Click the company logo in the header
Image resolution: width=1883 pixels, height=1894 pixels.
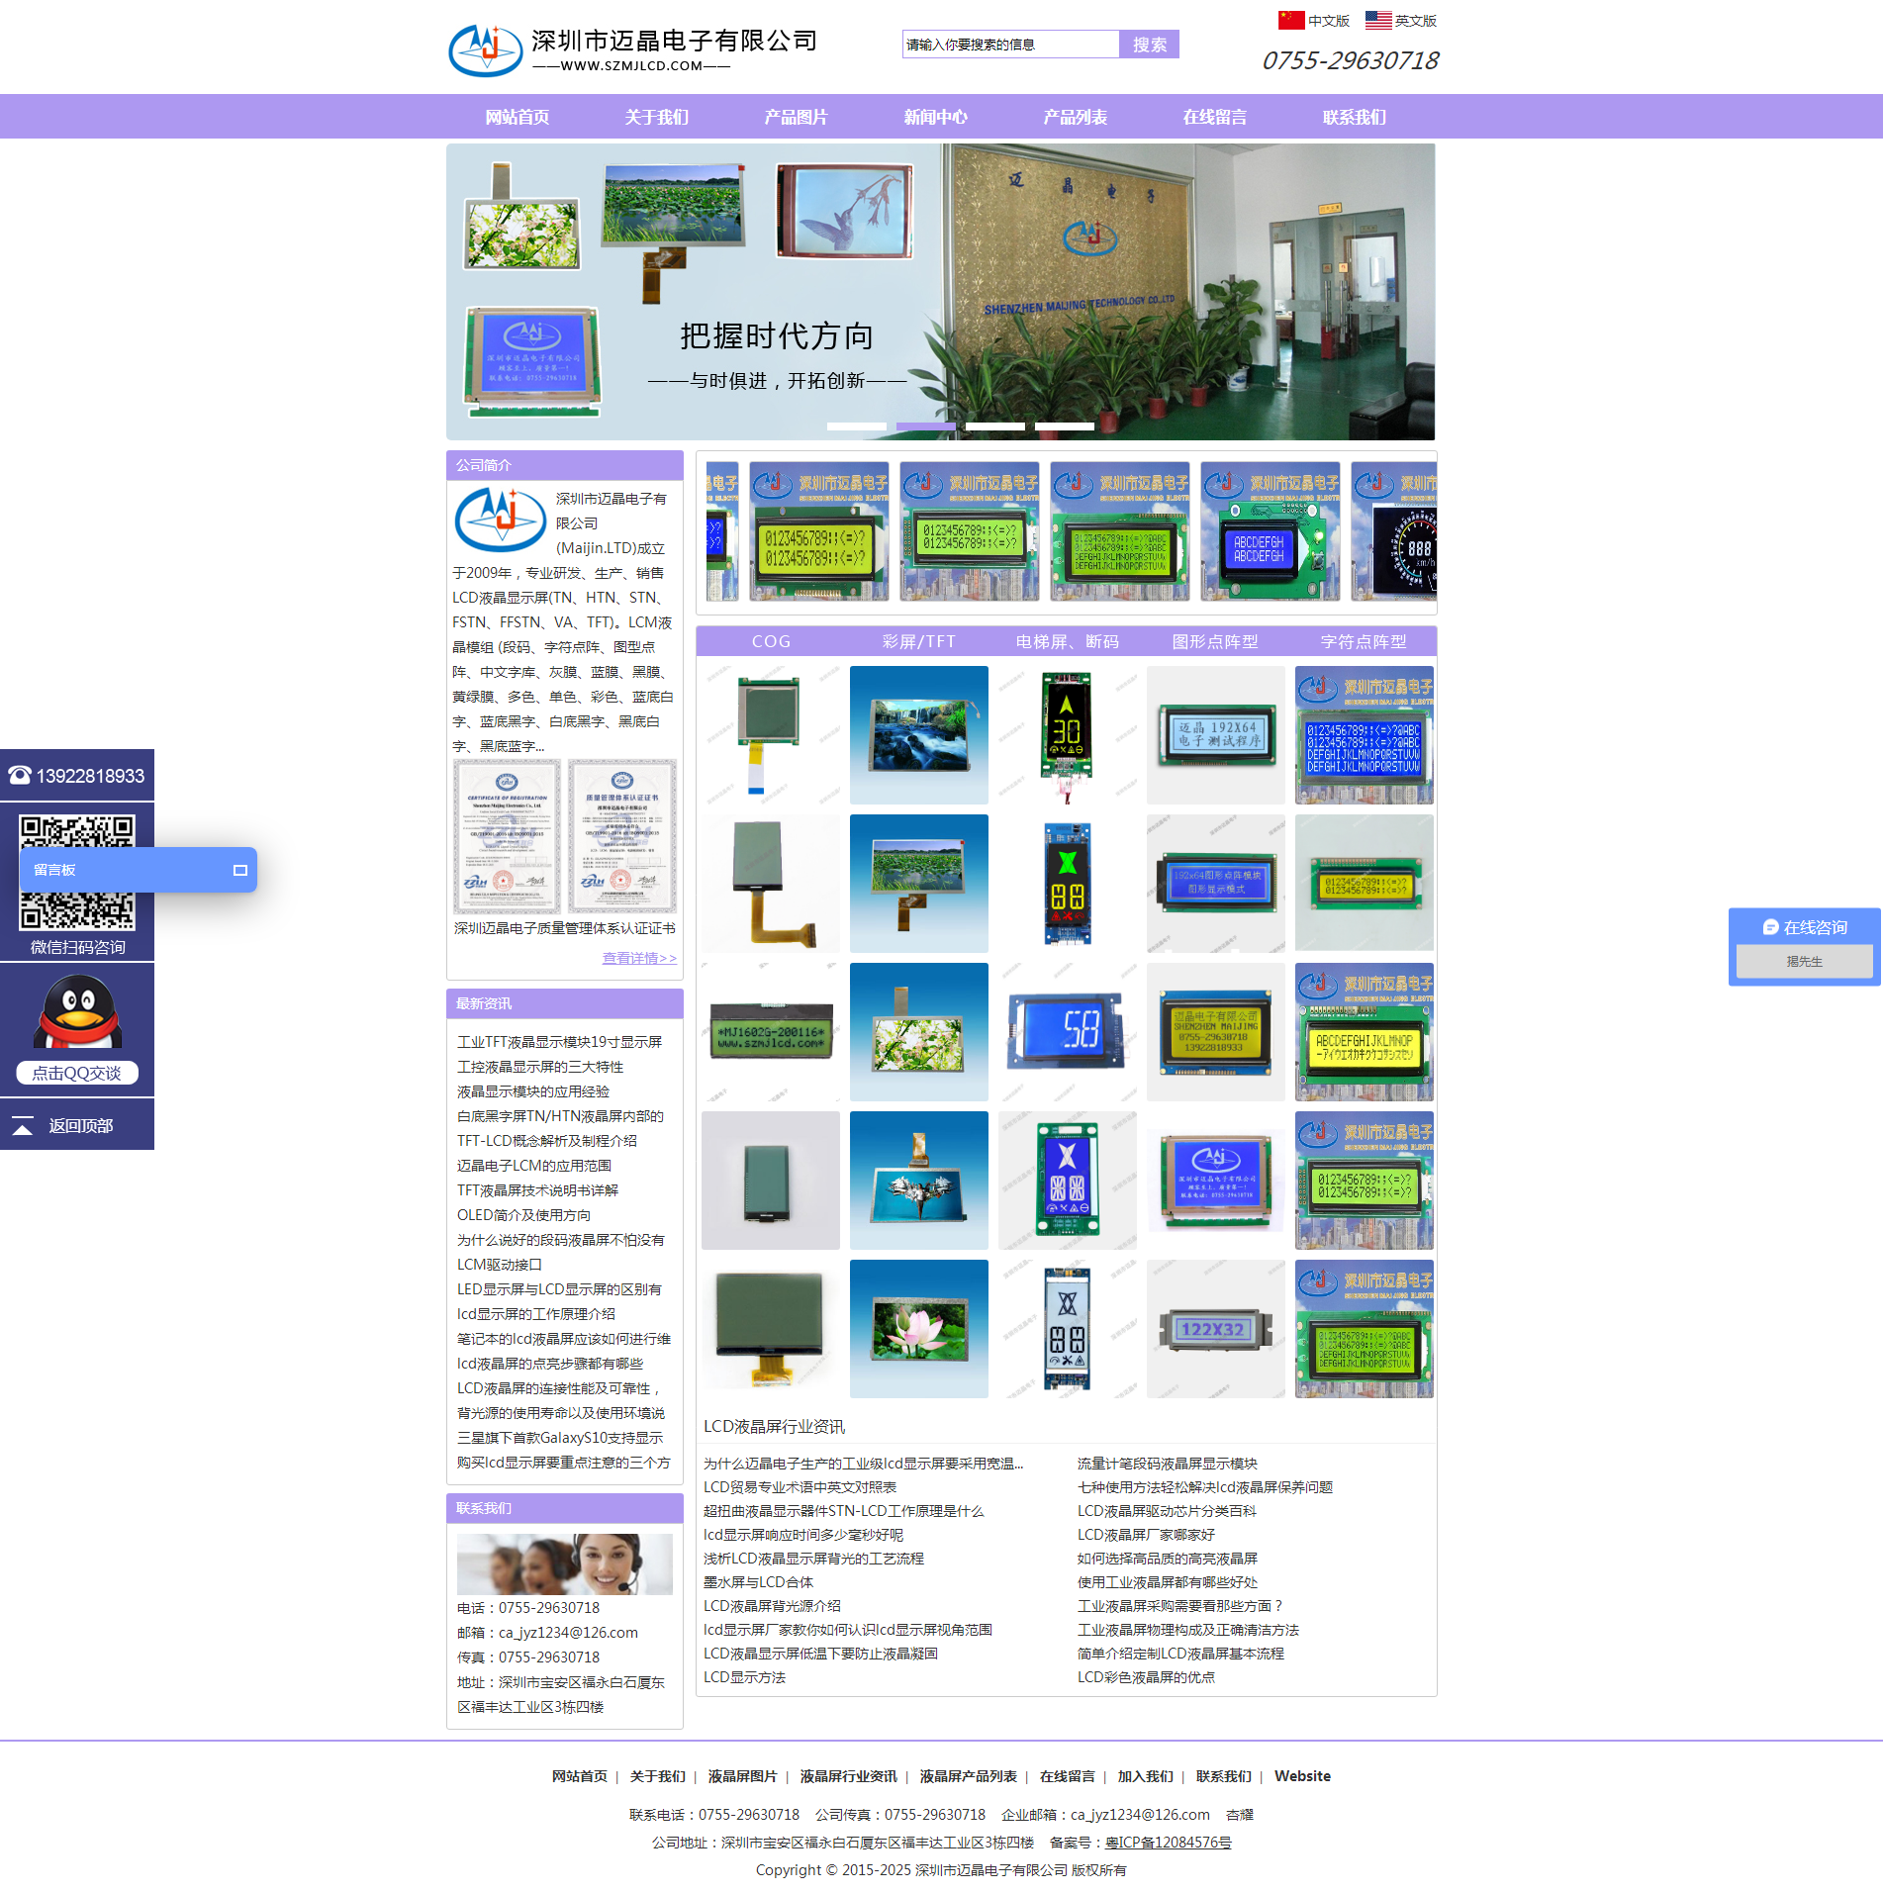click(633, 49)
